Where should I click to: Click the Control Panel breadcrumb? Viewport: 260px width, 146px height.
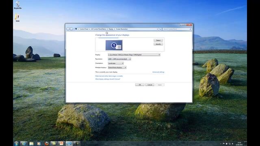(84, 29)
